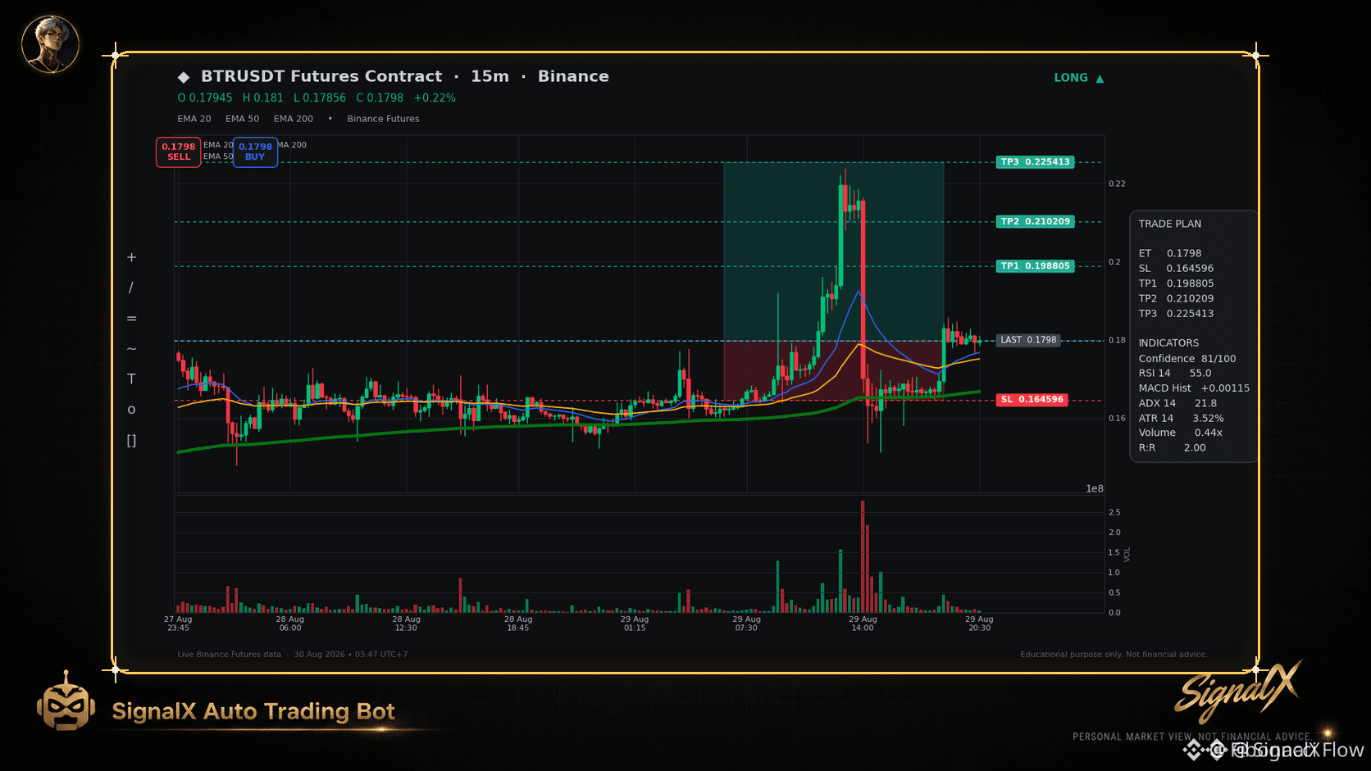Screen dimensions: 1371x771
Task: Click the BTRUSDT Futures Contract title
Action: 321,76
